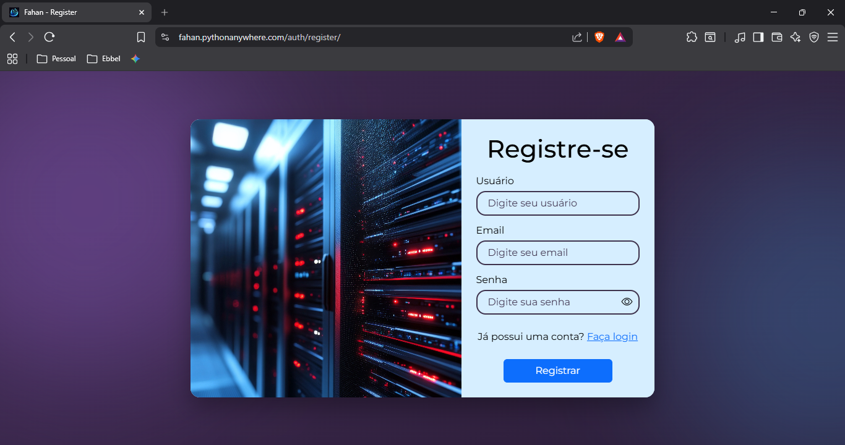Select the Fahan - Register tab
Screen dimensions: 845x445
click(76, 12)
